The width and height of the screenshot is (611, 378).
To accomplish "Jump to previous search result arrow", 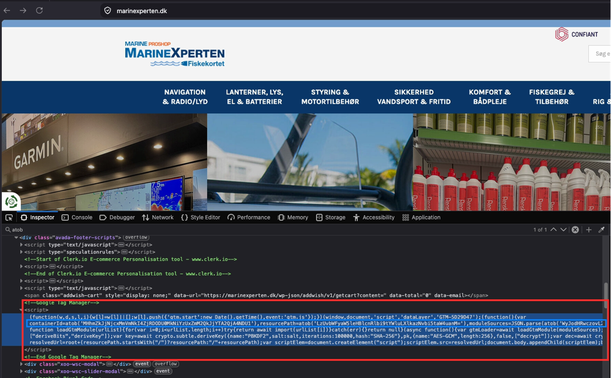I will pyautogui.click(x=553, y=230).
